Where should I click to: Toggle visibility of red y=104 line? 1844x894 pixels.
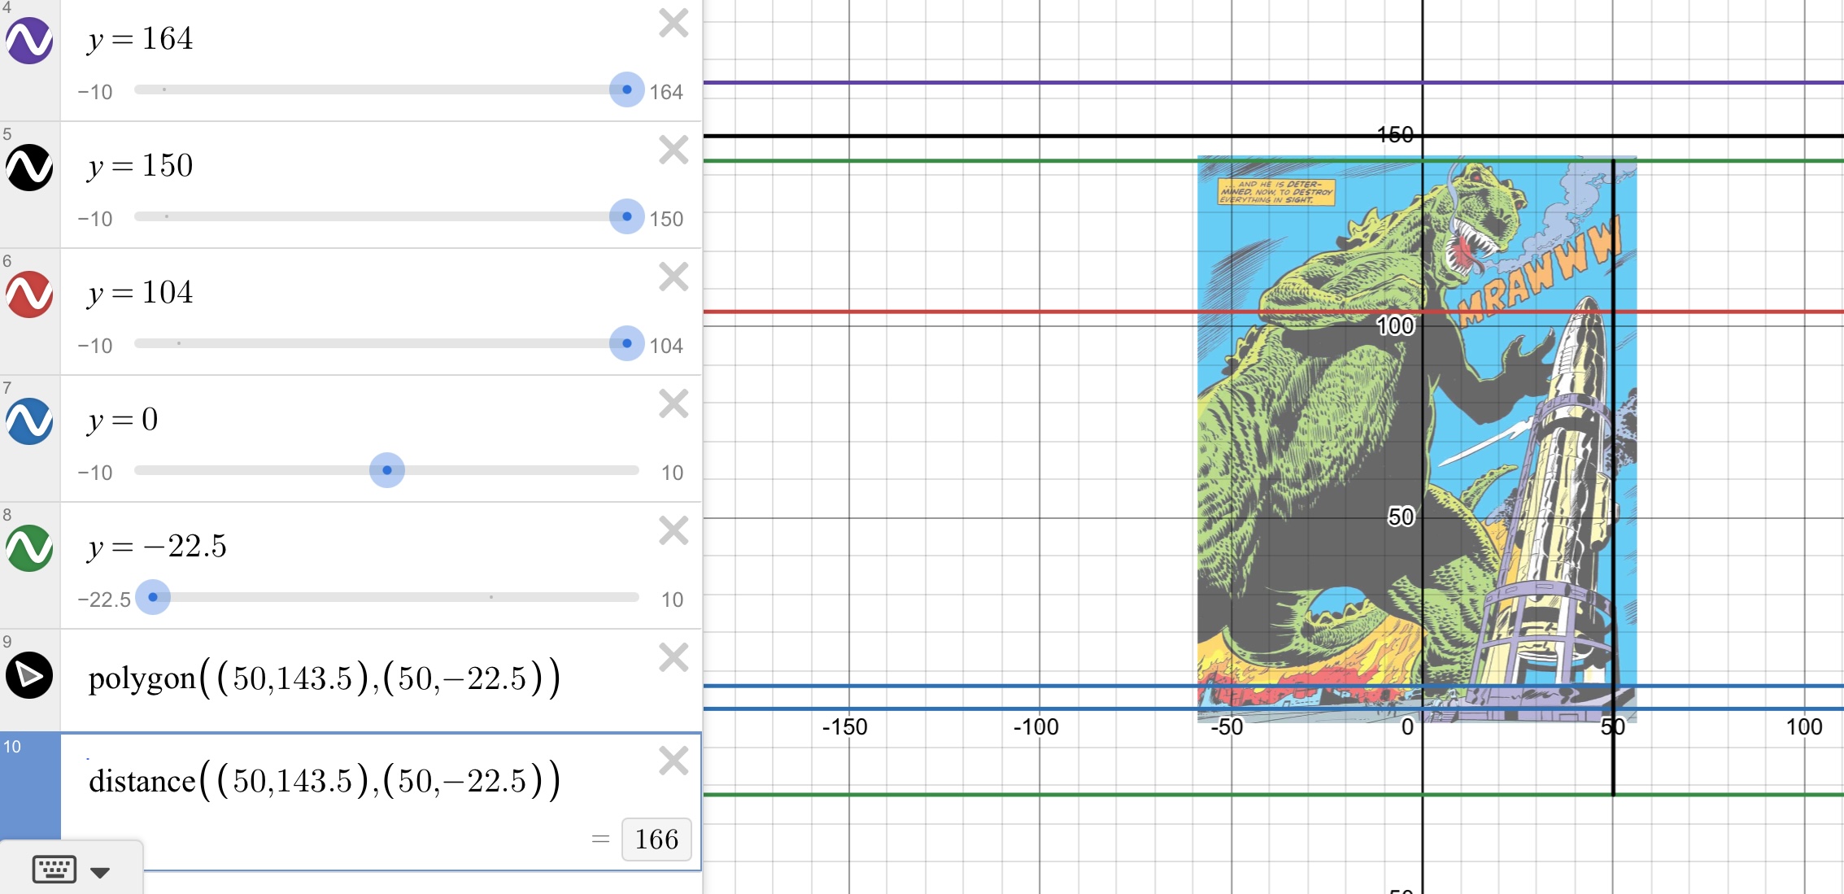pyautogui.click(x=30, y=294)
